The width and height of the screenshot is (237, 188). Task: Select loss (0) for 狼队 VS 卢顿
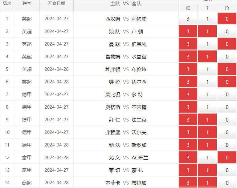click(227, 31)
